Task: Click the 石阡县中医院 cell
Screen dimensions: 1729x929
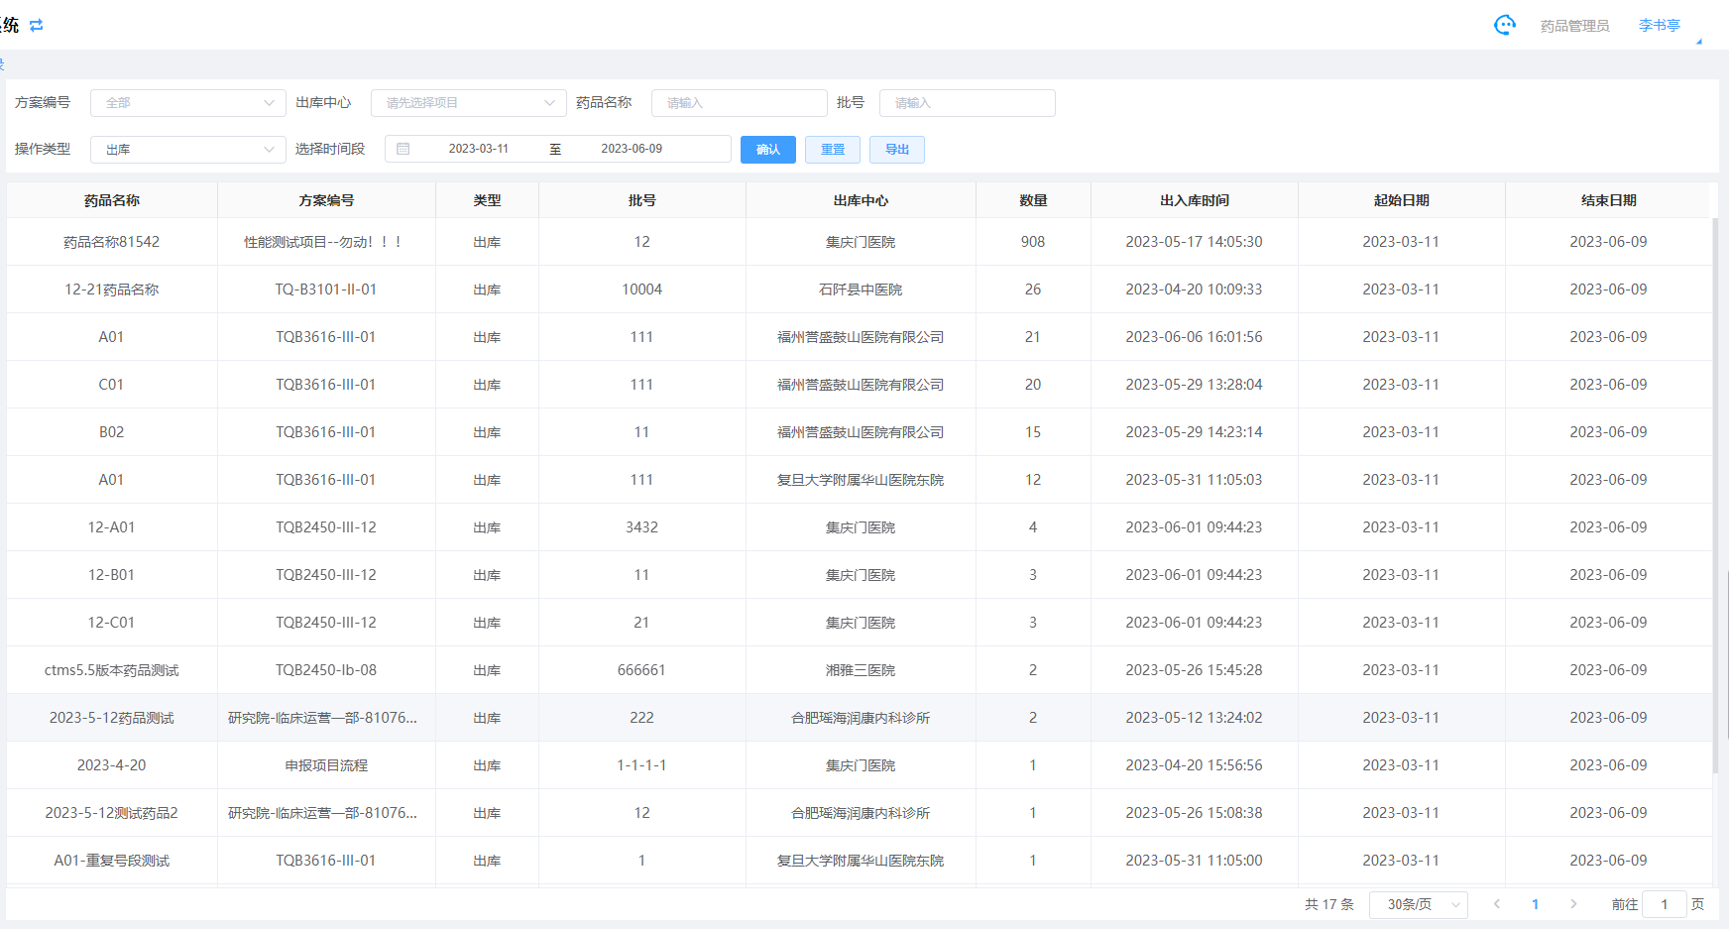Action: (x=861, y=290)
